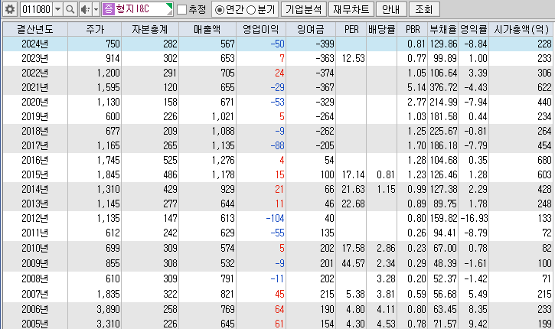
Task: Click the 2017년 row label
Action: click(x=34, y=145)
